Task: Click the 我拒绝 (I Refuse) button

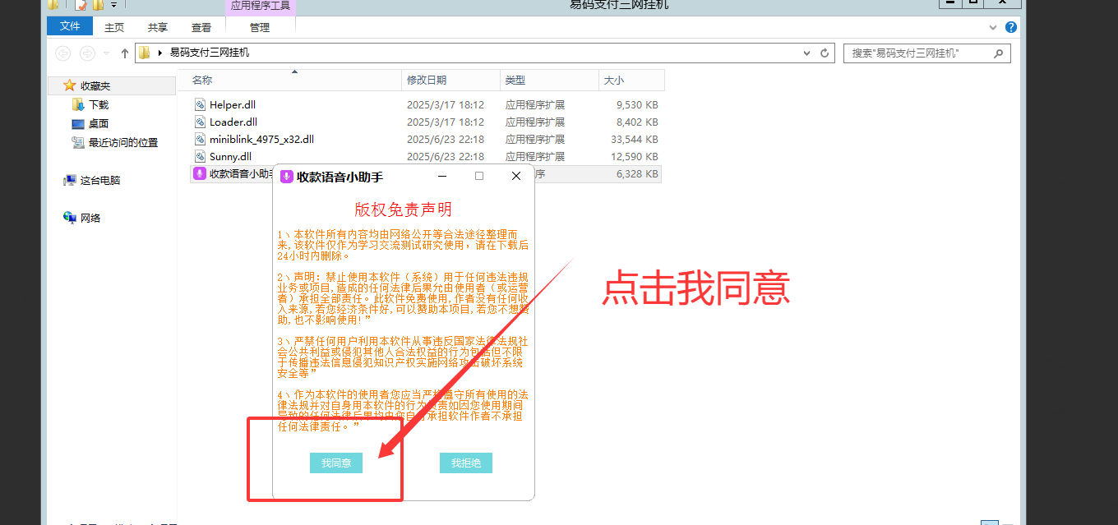Action: pyautogui.click(x=465, y=463)
